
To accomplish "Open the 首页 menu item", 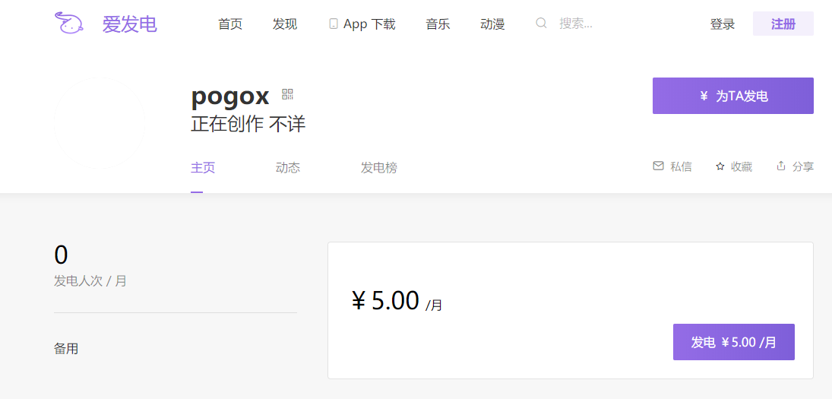I will (x=230, y=24).
